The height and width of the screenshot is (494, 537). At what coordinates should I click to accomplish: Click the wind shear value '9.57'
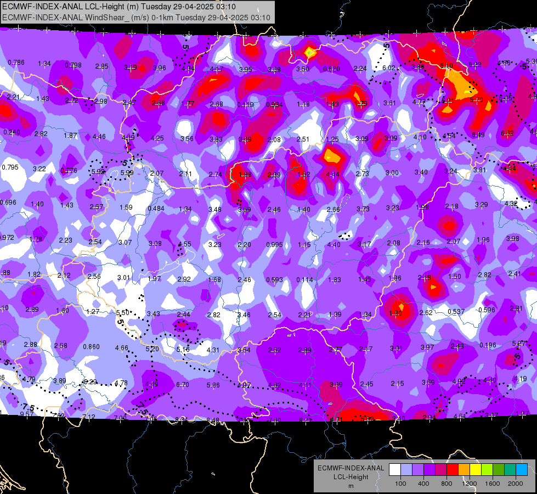coord(27,414)
